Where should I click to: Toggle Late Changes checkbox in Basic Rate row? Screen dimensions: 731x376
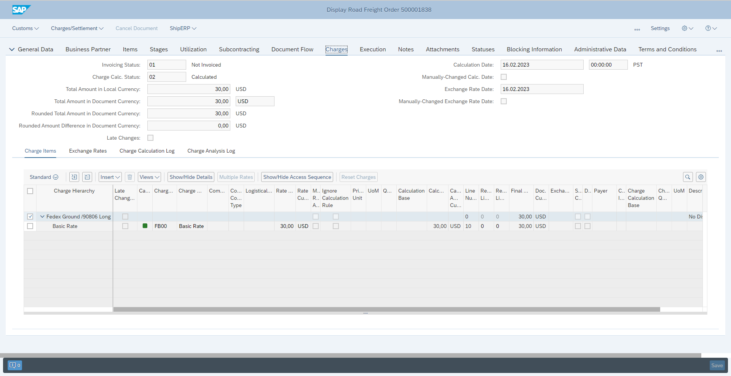(x=125, y=226)
